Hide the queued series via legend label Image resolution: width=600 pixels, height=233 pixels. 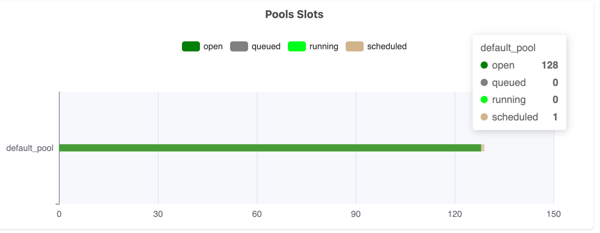(266, 47)
